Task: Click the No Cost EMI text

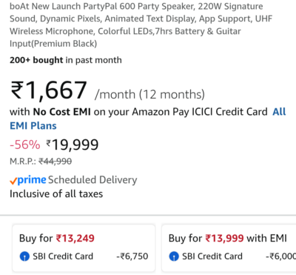Action: 62,112
